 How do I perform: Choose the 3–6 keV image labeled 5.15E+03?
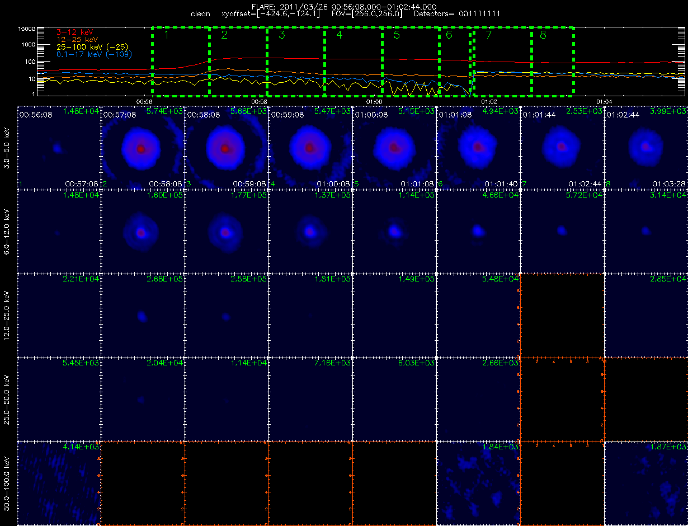[394, 148]
